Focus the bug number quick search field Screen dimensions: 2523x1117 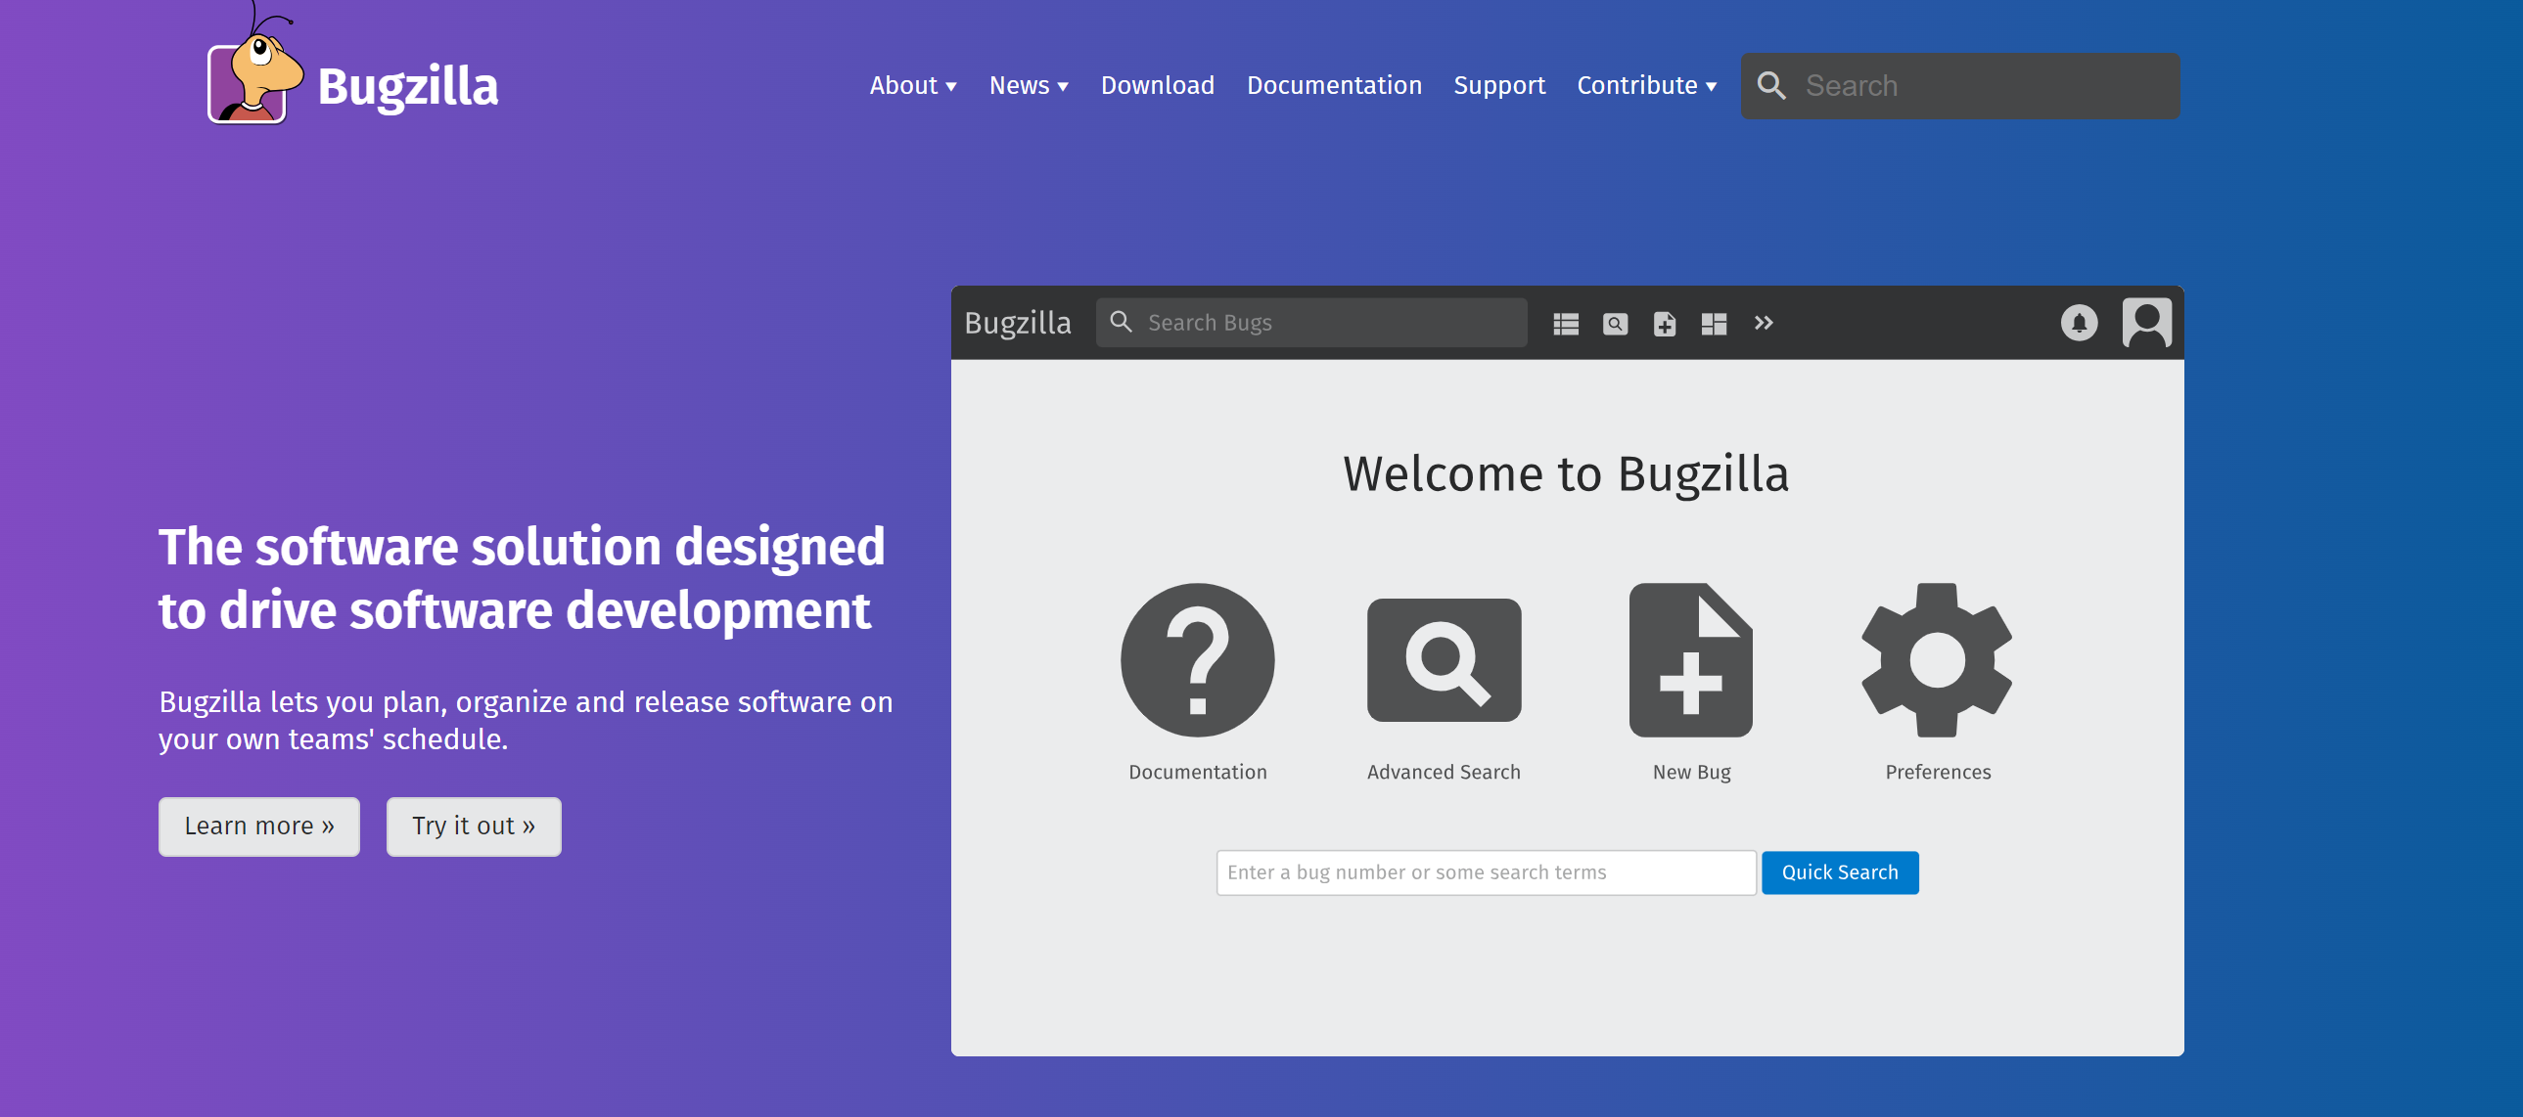[x=1486, y=872]
